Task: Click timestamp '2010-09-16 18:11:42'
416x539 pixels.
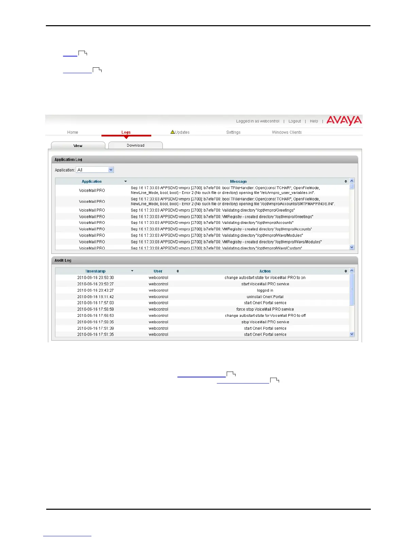Action: tap(96, 297)
